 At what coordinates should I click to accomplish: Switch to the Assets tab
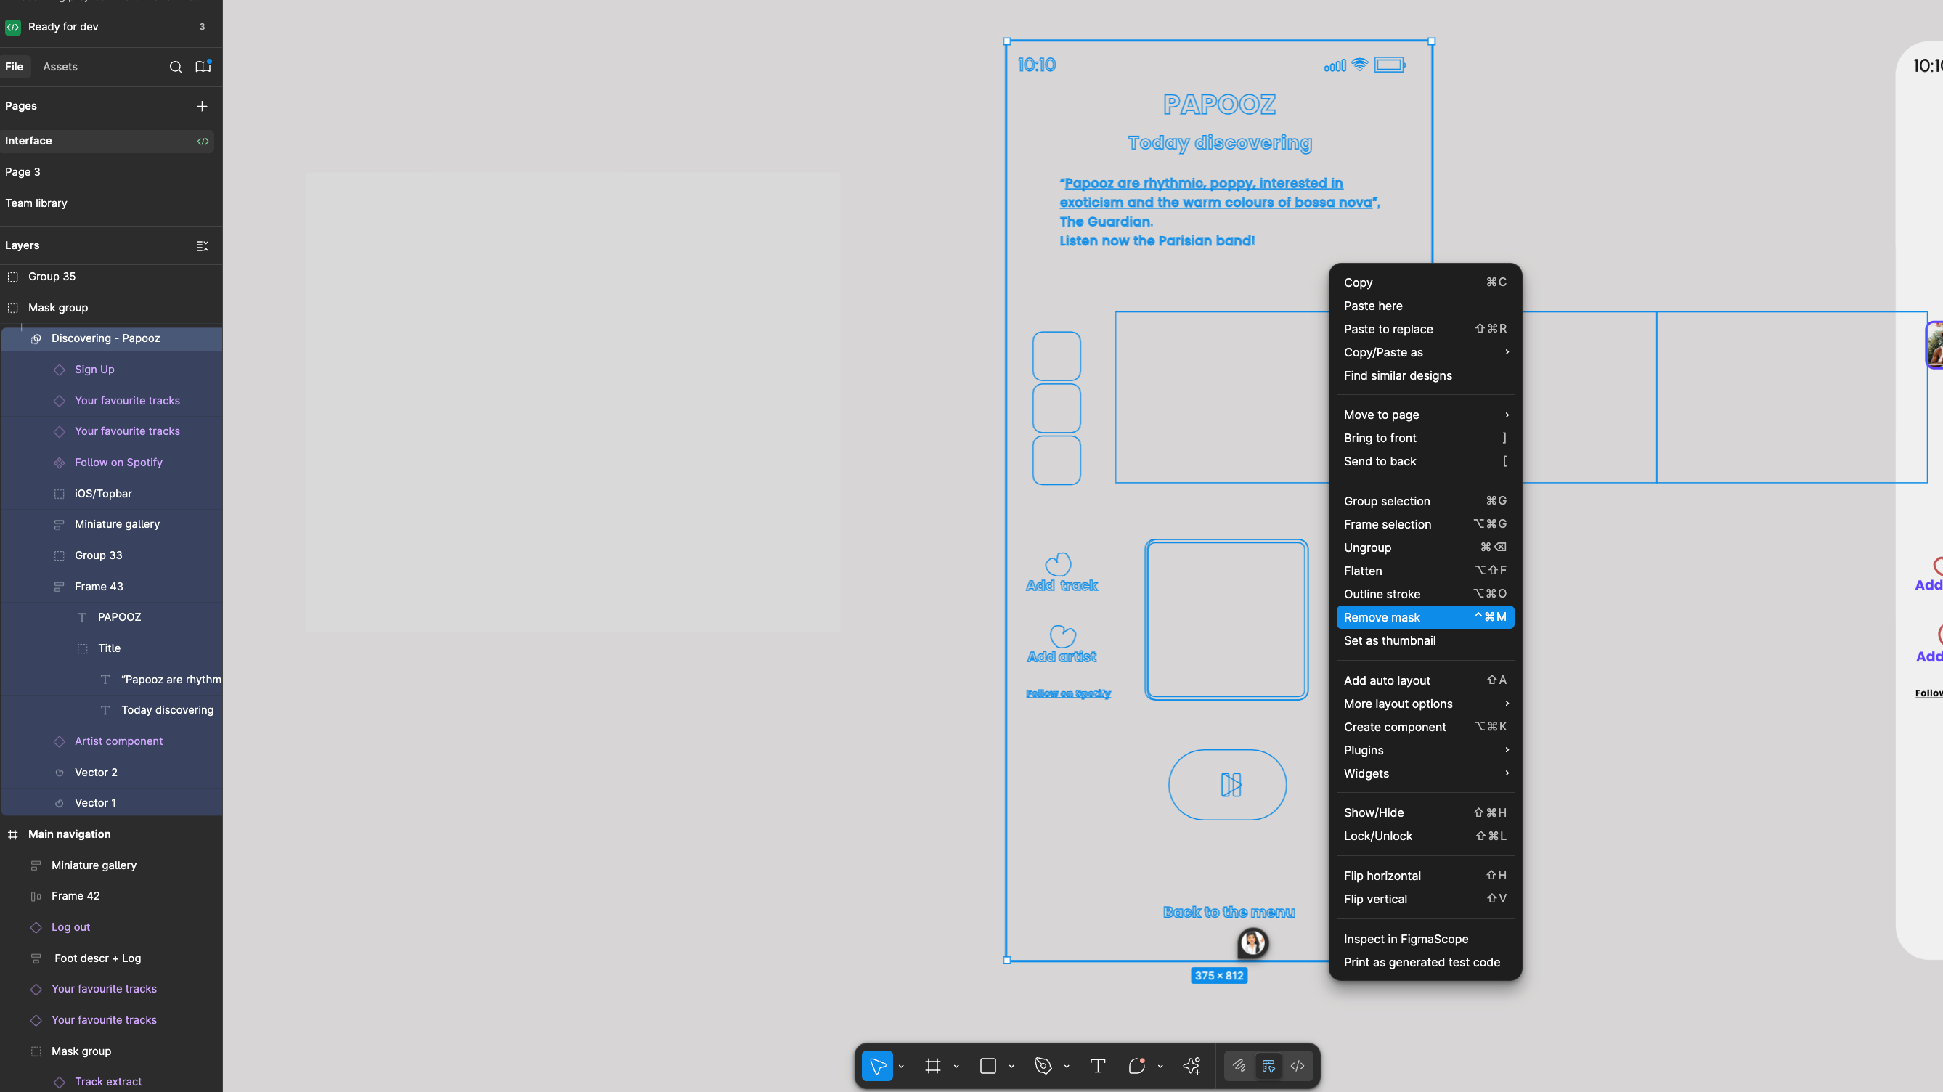(x=60, y=66)
